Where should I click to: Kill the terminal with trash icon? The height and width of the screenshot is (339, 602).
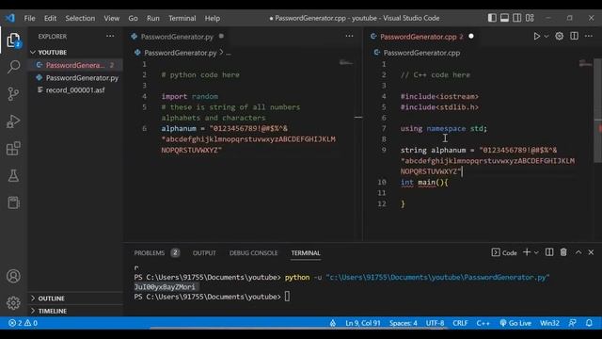tap(563, 252)
